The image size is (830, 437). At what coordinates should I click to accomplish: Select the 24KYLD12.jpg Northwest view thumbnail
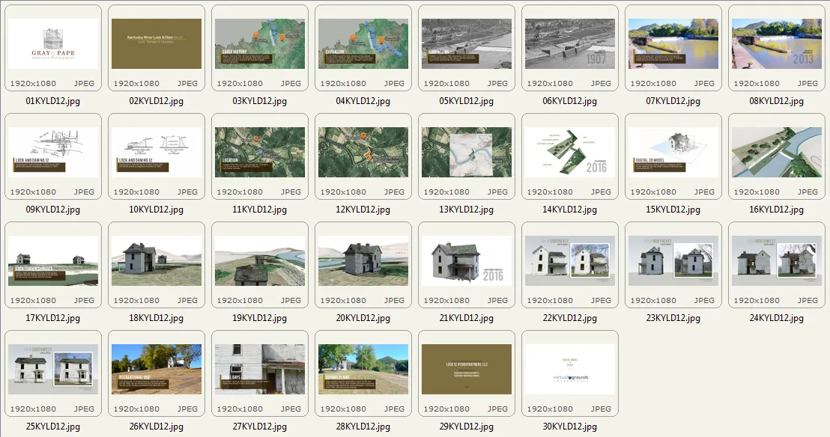click(x=777, y=261)
